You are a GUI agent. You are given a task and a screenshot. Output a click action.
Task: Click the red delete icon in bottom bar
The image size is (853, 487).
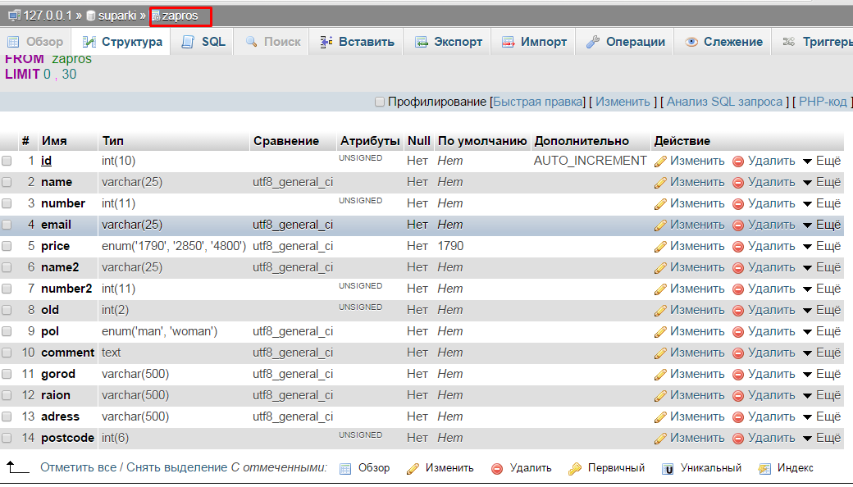497,469
